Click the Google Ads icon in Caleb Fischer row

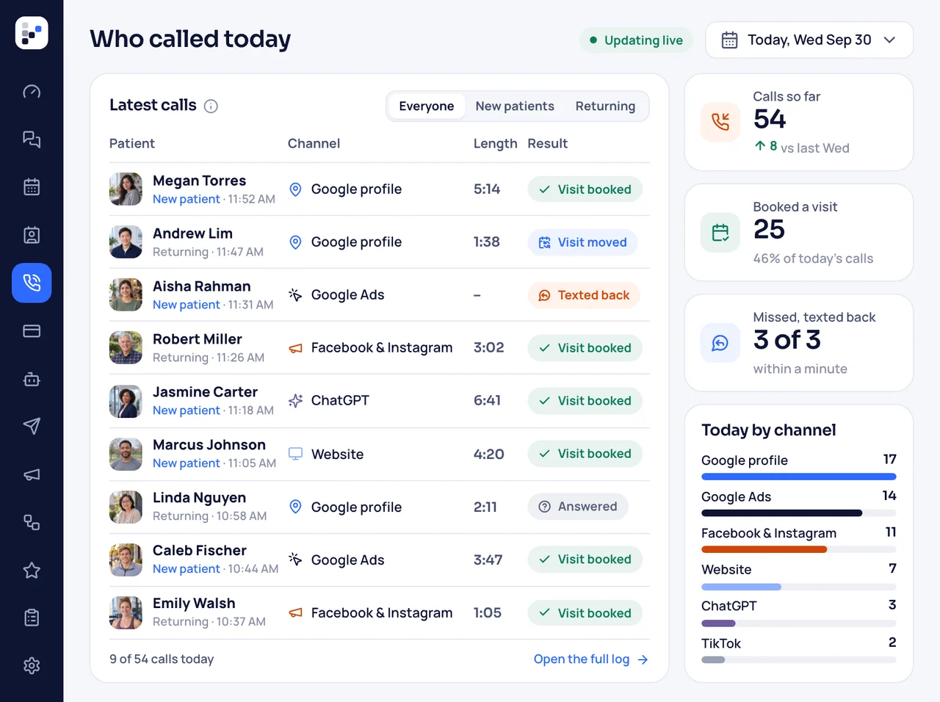[x=295, y=560]
